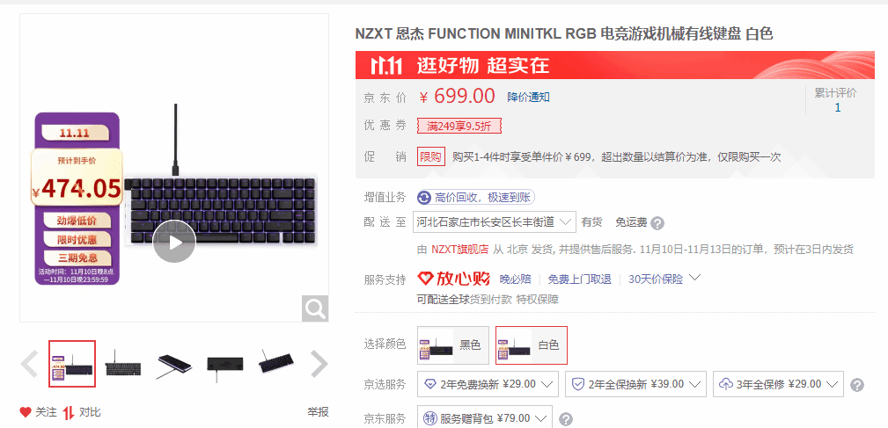The height and width of the screenshot is (428, 888).
Task: Open 京选服务 help question mark icon
Action: pyautogui.click(x=857, y=385)
